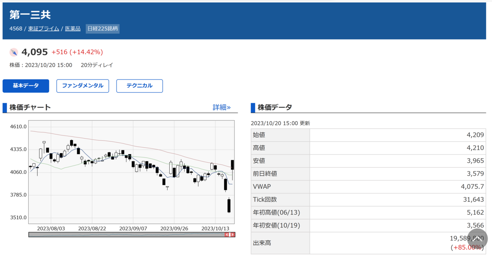Image resolution: width=492 pixels, height=255 pixels.
Task: Click the chart axis label 3510.0
Action: point(18,217)
